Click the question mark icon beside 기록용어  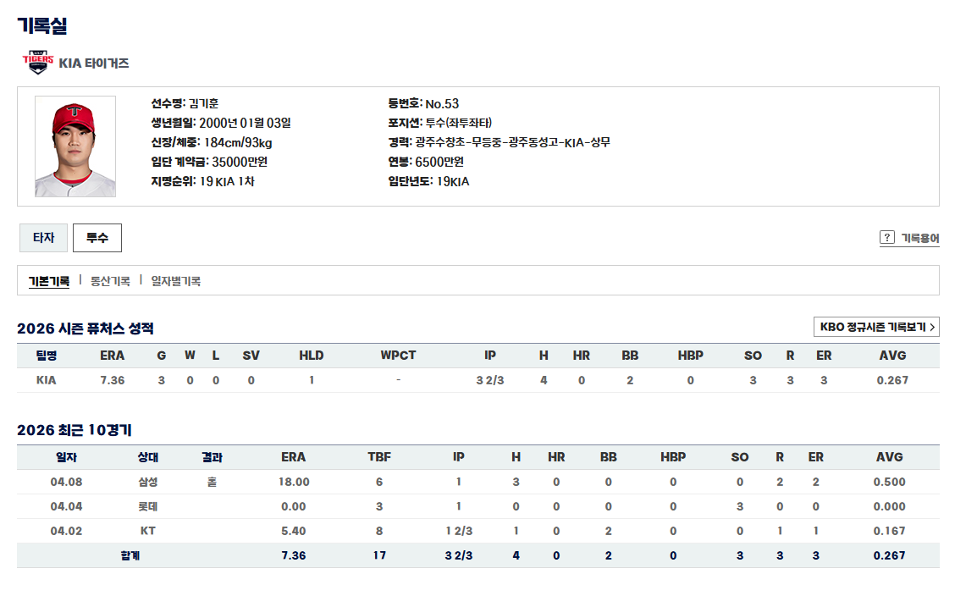(x=887, y=238)
